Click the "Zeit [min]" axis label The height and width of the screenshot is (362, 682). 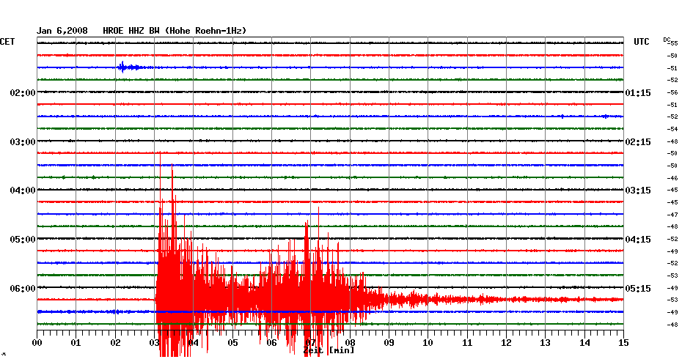click(329, 350)
